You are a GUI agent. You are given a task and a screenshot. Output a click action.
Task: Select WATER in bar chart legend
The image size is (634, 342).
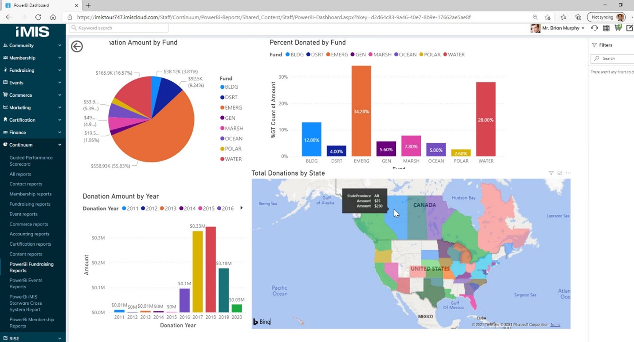click(454, 55)
